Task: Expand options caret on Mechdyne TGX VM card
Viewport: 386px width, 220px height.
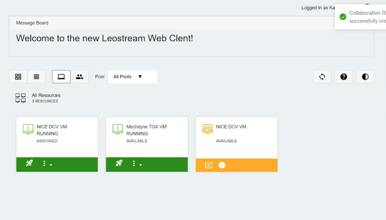Action: [141, 165]
